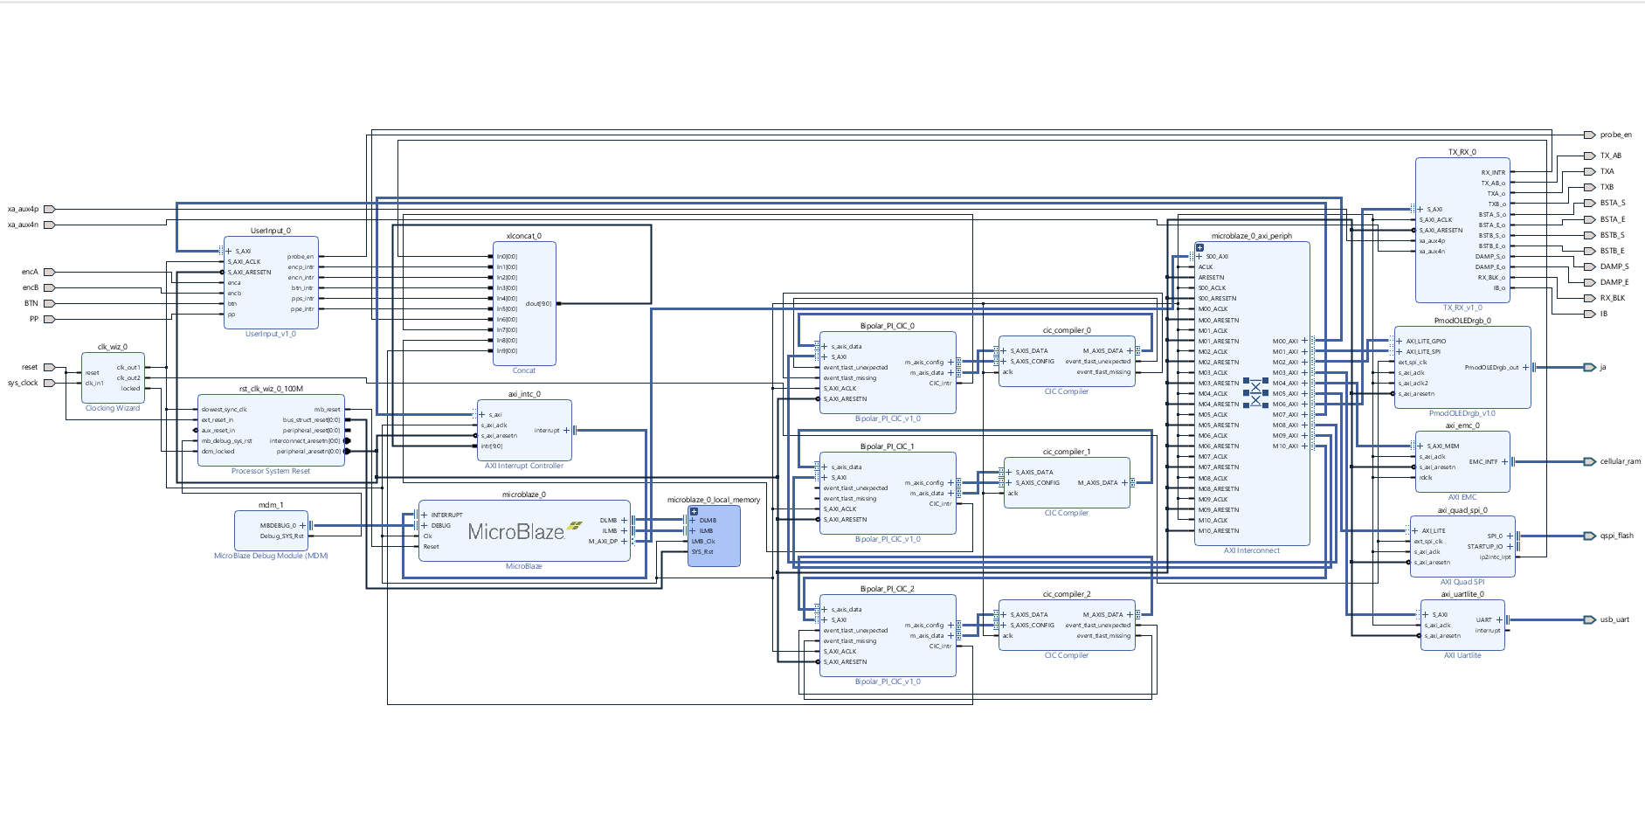Screen dimensions: 1645x830
Task: Expand the AXI_LITE_GPIO pin on PmodOLEDrgb_0
Action: point(1400,342)
